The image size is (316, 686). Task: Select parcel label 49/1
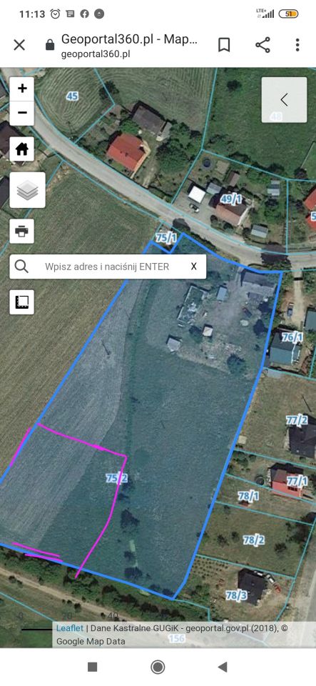tap(231, 200)
